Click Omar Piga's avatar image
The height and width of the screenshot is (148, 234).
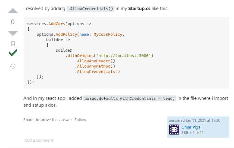(174, 129)
